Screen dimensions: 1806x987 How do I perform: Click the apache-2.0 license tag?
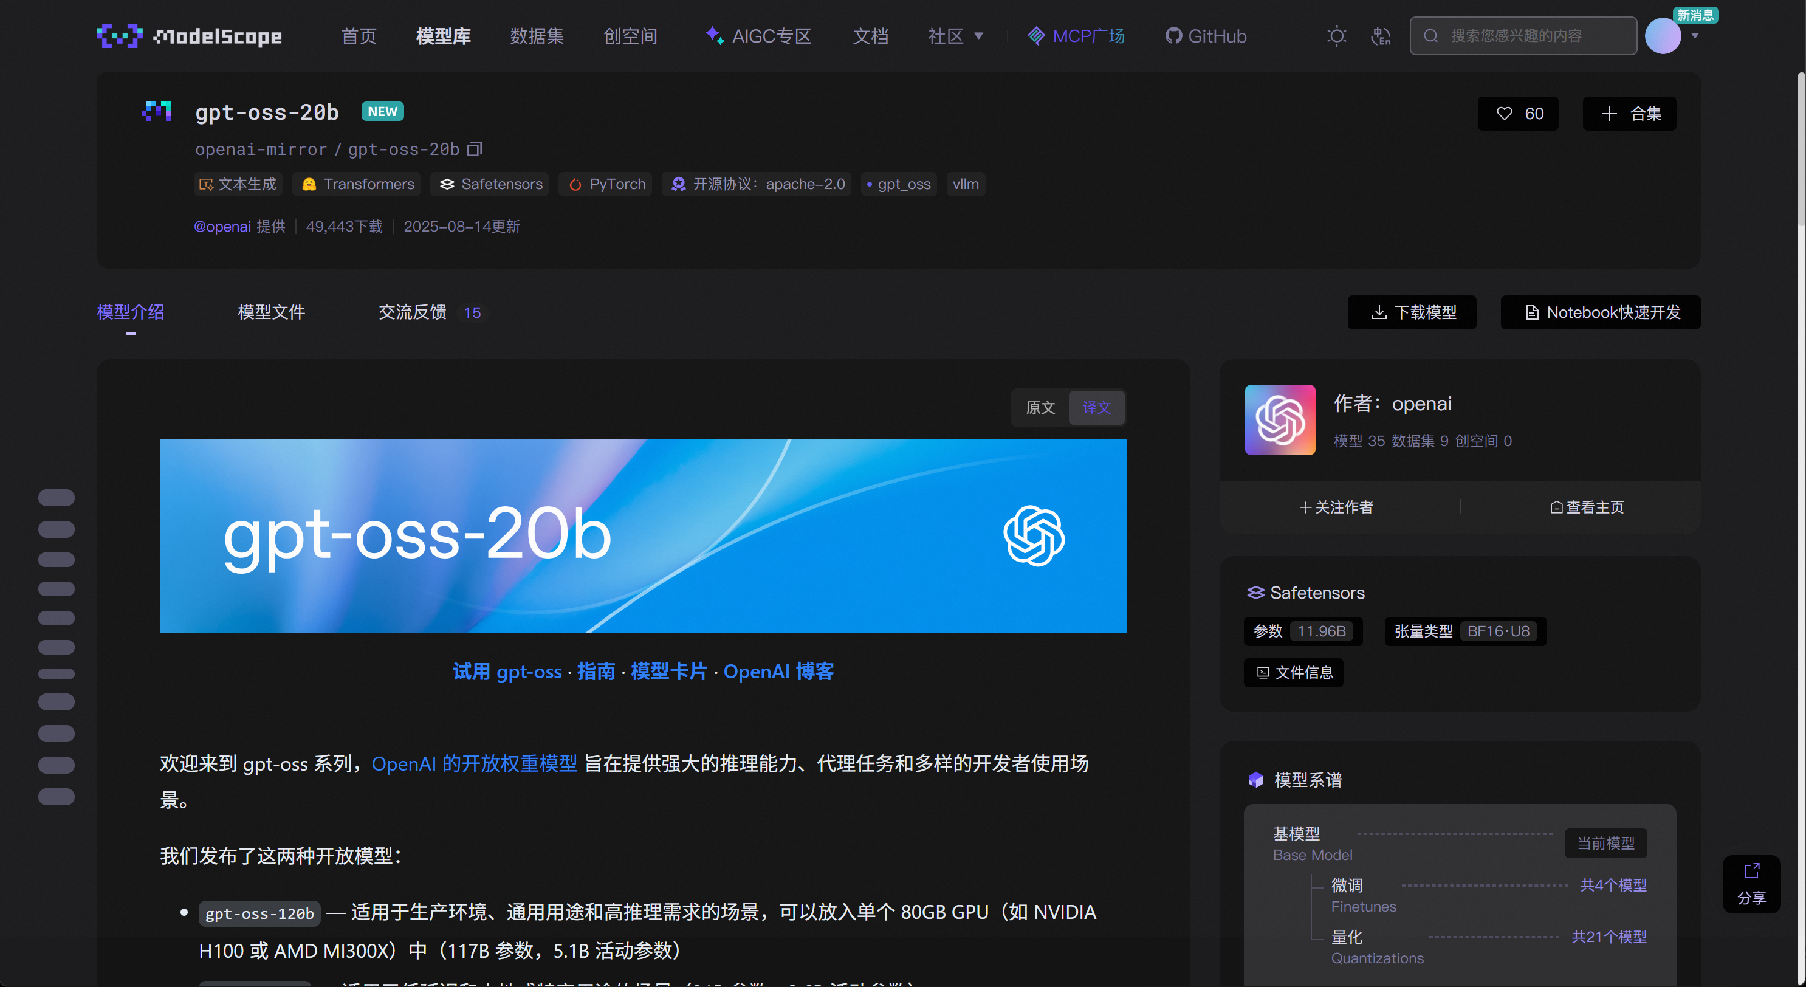[757, 184]
